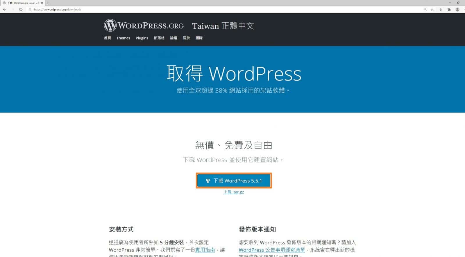The width and height of the screenshot is (465, 257).
Task: Open a new tab with the plus button
Action: 48,3
